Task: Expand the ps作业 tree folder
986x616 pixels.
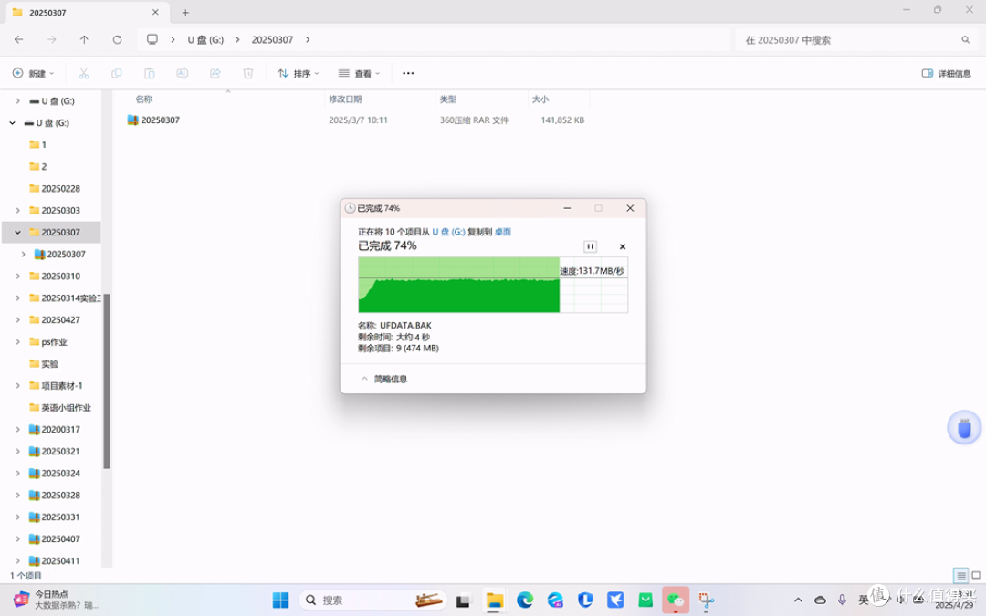Action: (x=17, y=342)
